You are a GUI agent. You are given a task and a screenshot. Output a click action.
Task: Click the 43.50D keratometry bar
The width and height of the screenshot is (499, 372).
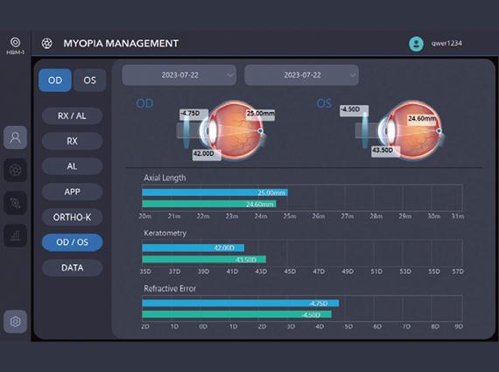click(204, 259)
